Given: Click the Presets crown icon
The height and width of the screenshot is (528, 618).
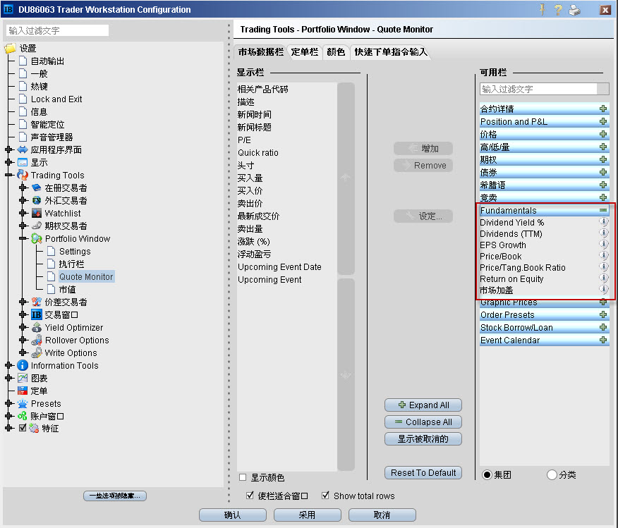Looking at the screenshot, I should 23,404.
